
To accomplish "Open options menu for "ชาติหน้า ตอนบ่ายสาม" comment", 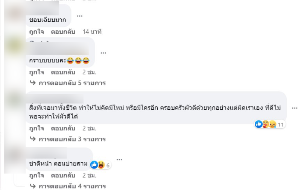I will point(119,160).
